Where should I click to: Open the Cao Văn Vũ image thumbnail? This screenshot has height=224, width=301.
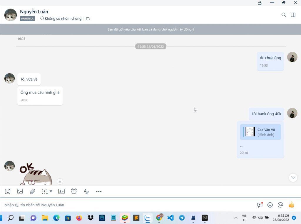(x=250, y=132)
